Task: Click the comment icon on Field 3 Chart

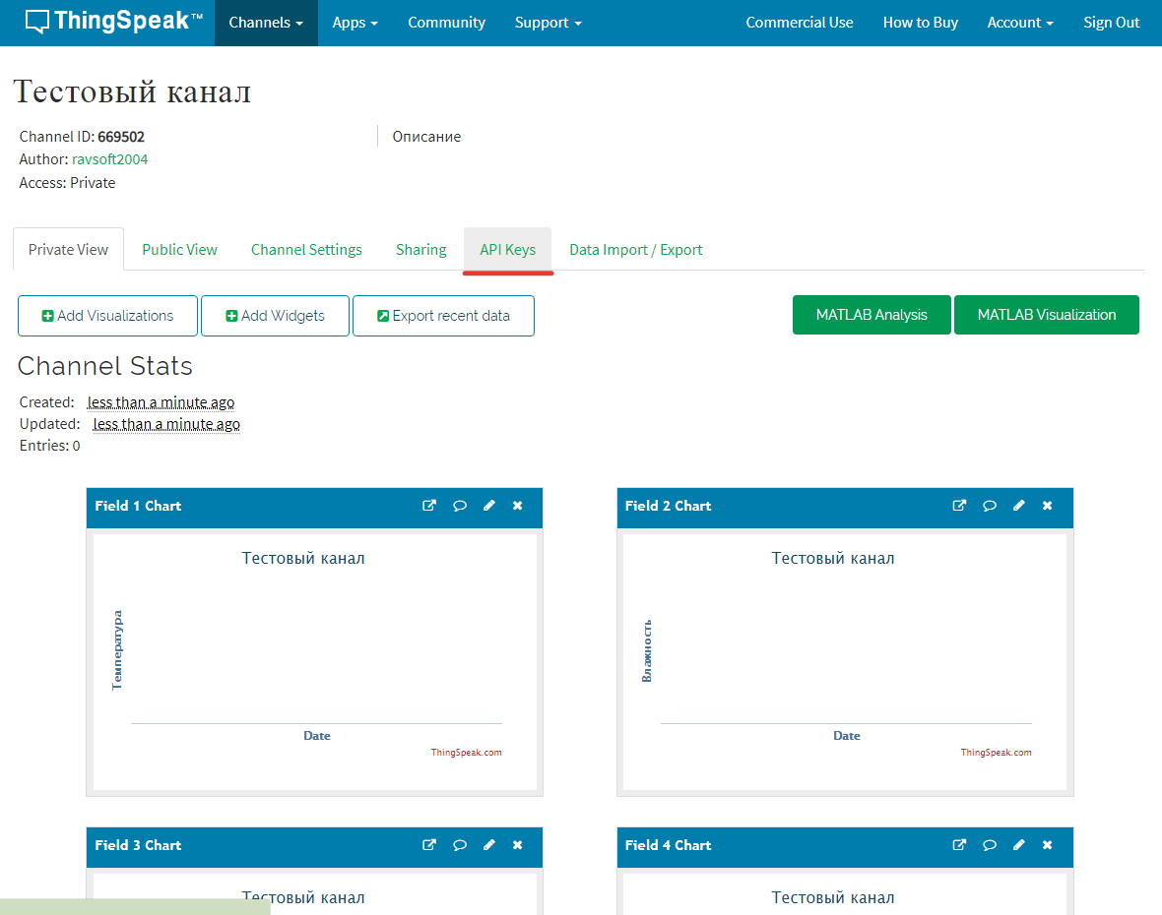Action: coord(460,845)
